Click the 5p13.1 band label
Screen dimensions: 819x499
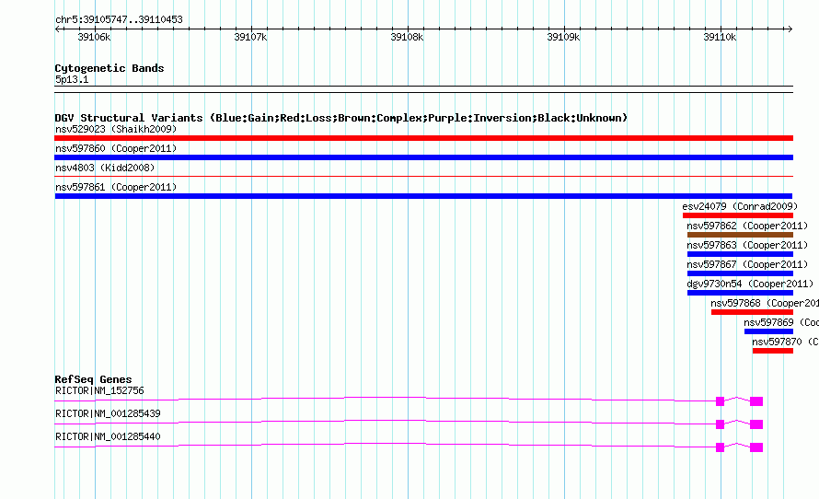[x=72, y=79]
